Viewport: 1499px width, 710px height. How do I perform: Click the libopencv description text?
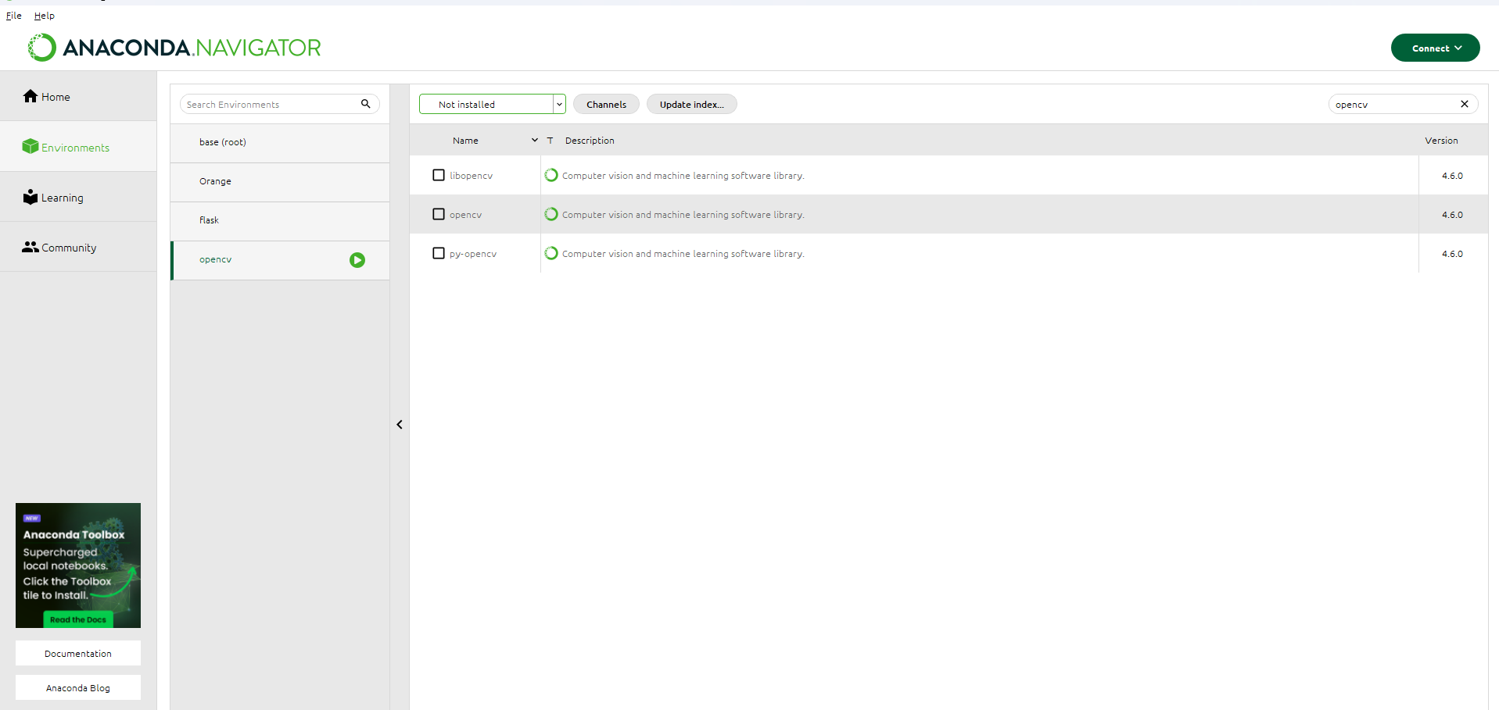coord(683,176)
